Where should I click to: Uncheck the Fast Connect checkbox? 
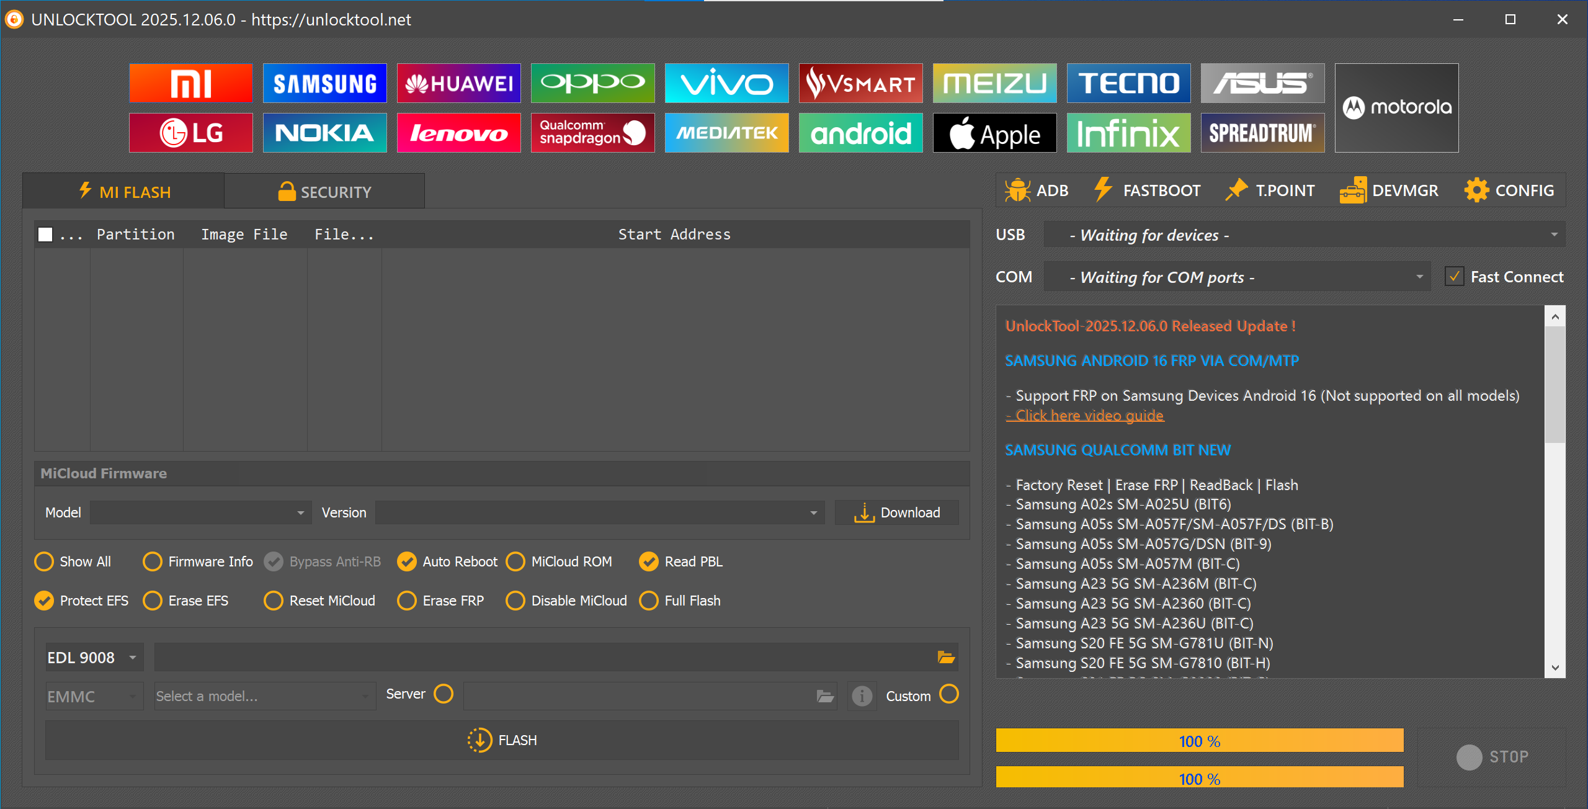tap(1455, 277)
